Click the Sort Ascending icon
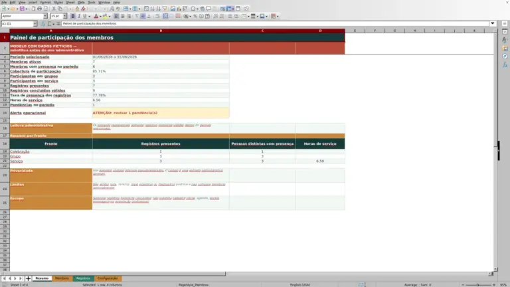 [152, 9]
